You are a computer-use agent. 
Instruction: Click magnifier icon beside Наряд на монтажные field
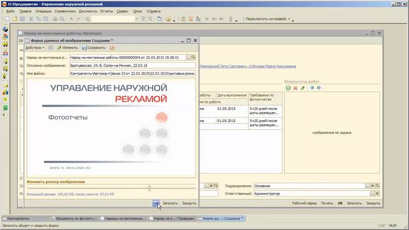point(193,57)
